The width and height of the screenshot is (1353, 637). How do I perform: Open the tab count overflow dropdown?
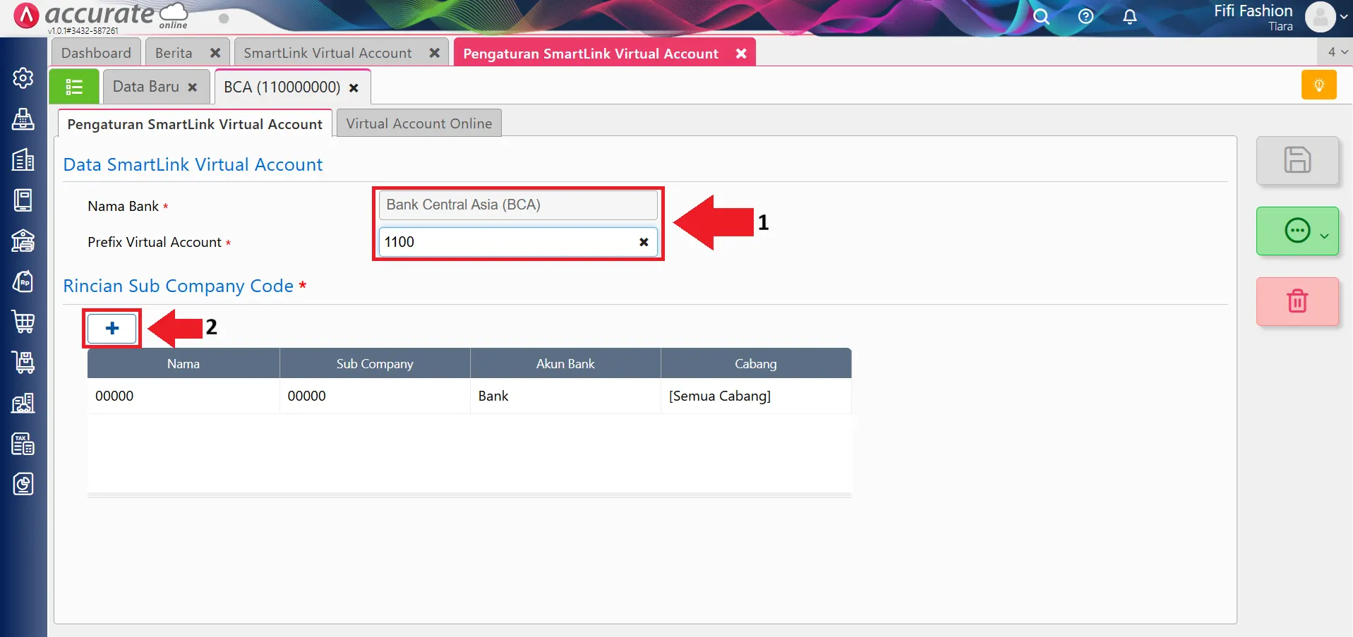click(x=1337, y=52)
